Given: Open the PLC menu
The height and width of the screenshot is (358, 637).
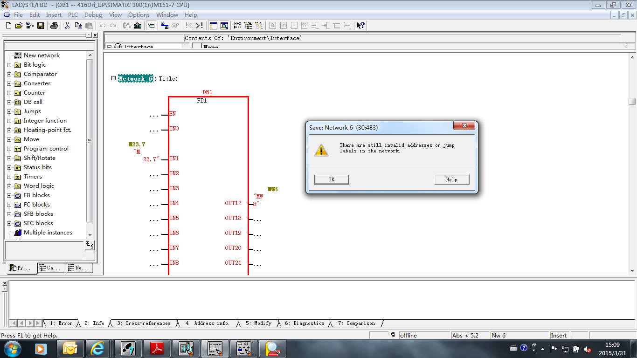Looking at the screenshot, I should tap(73, 15).
